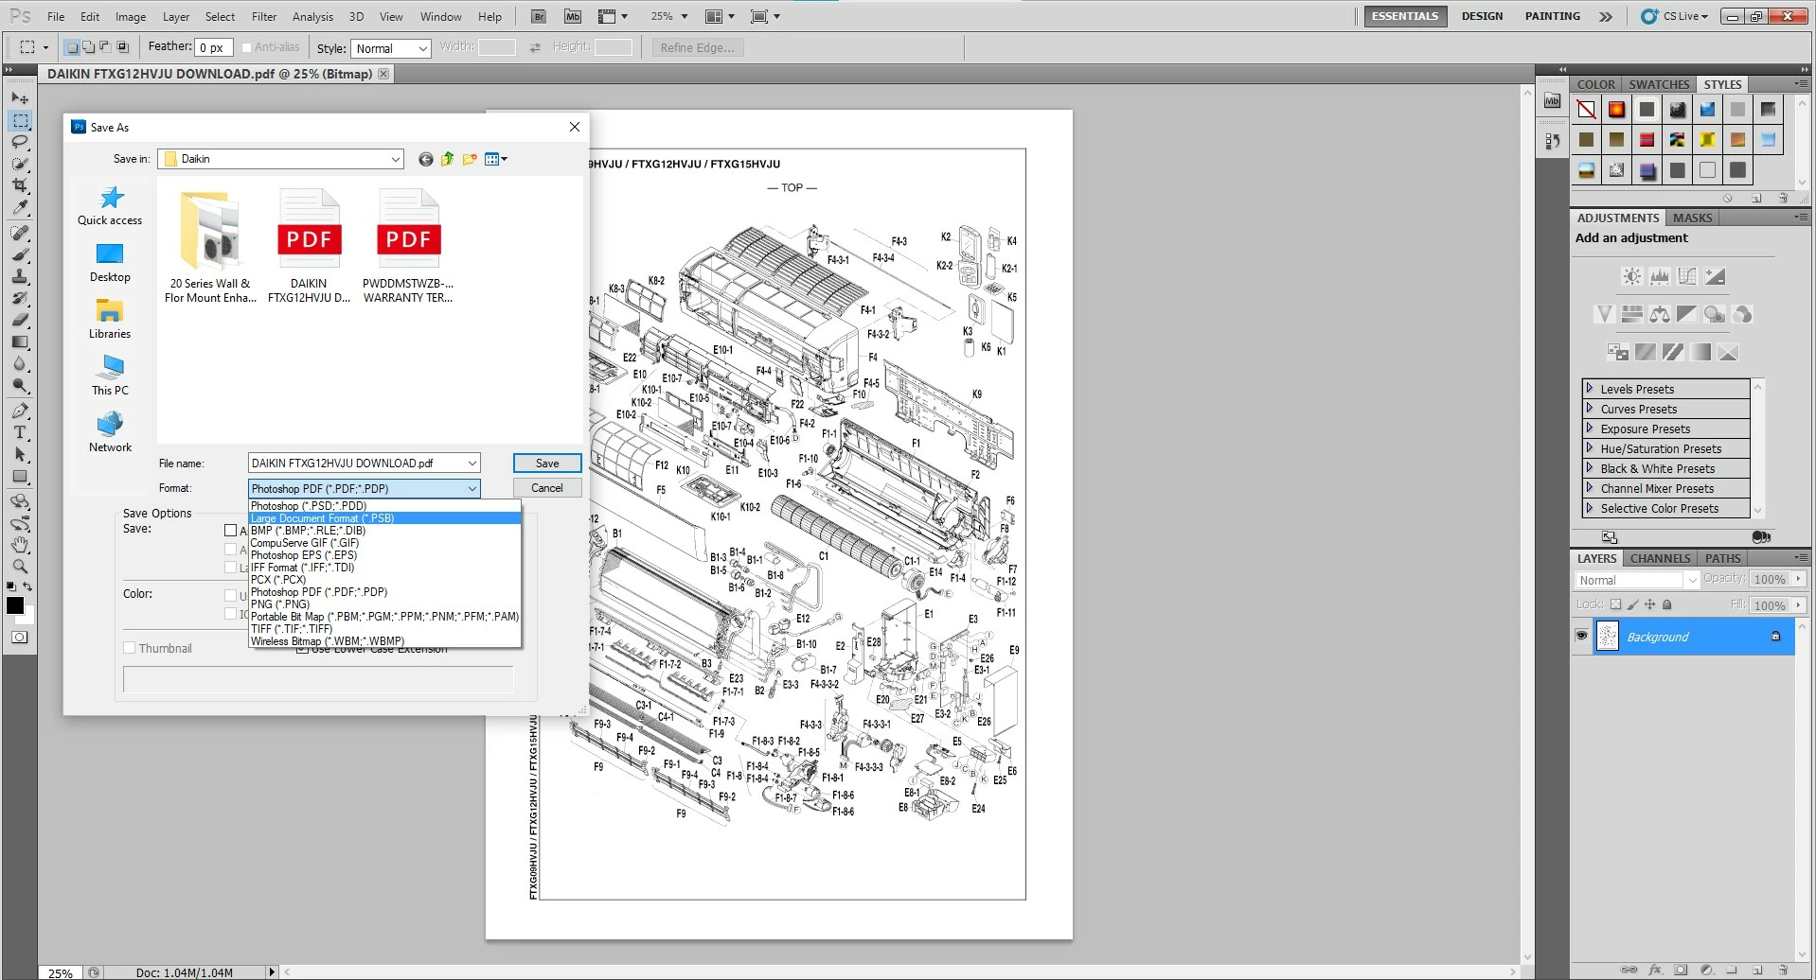Open the Image menu
Screen dimensions: 1816x980
pyautogui.click(x=131, y=16)
